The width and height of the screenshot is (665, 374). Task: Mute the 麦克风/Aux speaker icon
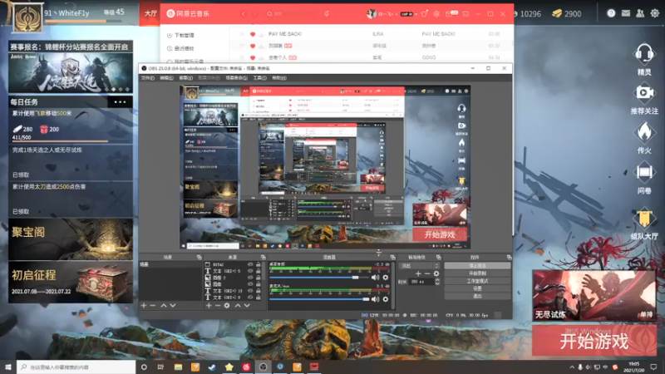pyautogui.click(x=376, y=299)
